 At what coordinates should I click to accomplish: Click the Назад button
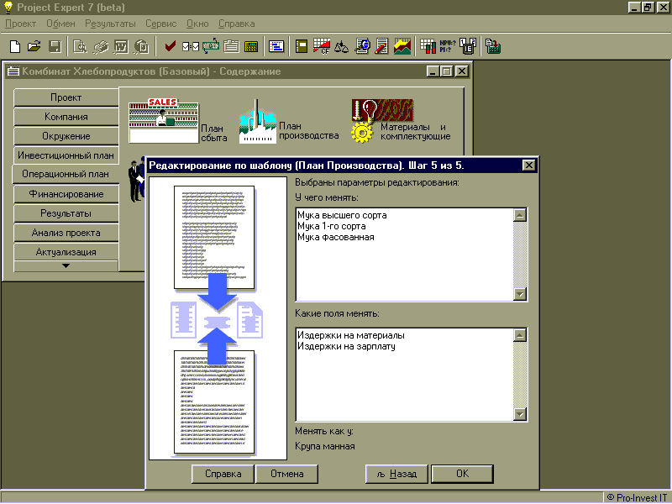[396, 474]
